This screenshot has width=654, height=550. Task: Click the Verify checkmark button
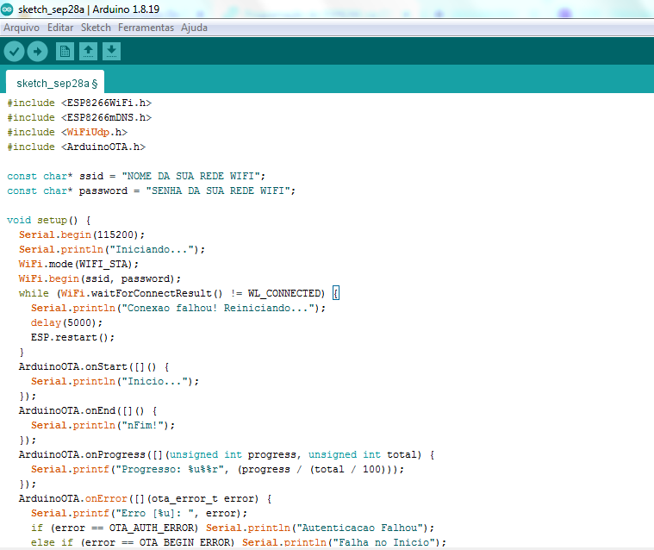14,52
